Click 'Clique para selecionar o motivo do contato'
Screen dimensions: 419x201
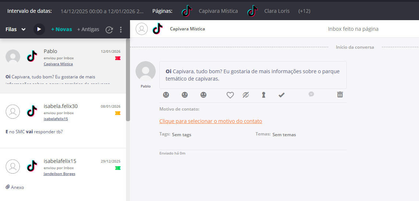pos(210,121)
